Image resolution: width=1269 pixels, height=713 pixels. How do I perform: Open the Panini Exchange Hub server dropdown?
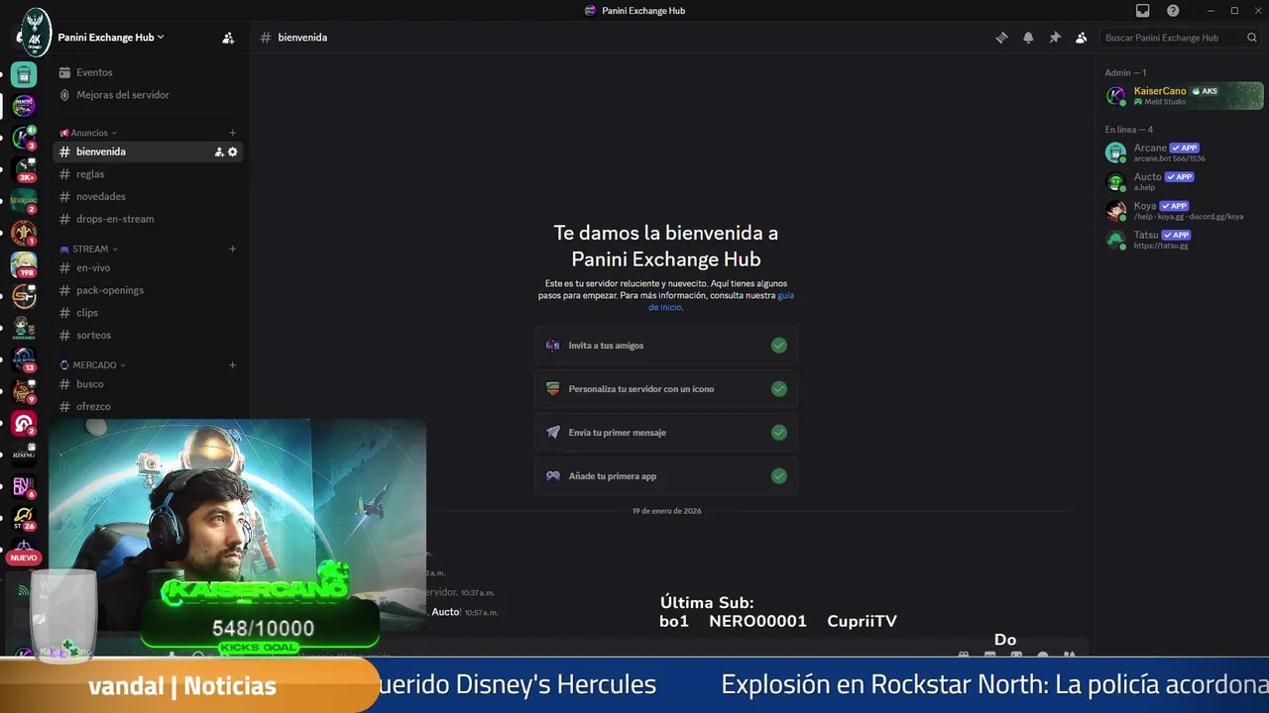(111, 37)
